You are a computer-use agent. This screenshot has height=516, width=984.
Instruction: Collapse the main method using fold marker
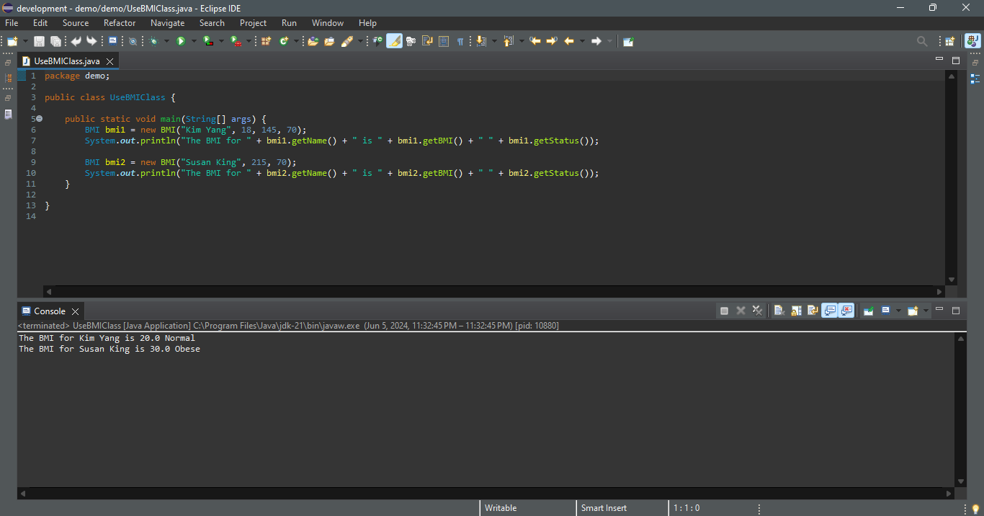[39, 119]
